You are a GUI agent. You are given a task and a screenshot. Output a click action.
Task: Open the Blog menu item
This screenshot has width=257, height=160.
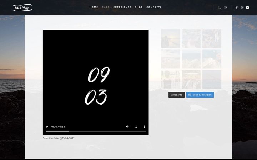[106, 7]
